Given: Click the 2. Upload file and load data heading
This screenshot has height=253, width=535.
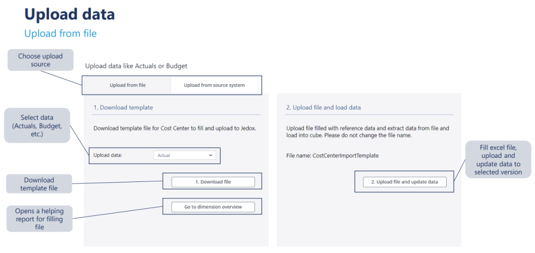Looking at the screenshot, I should point(323,108).
